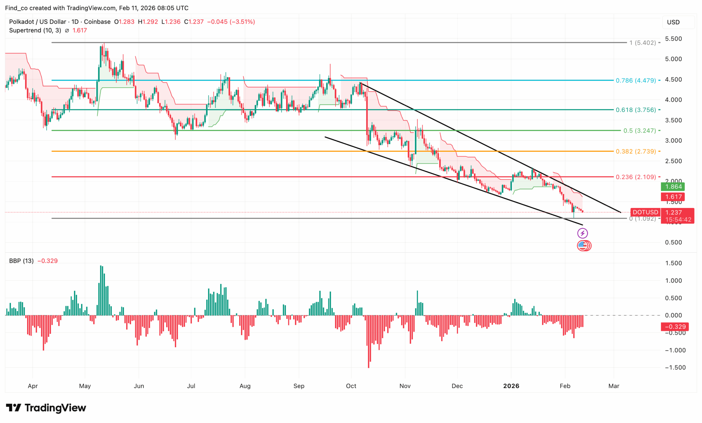Image resolution: width=702 pixels, height=423 pixels.
Task: Click the 2026 label on time axis
Action: pyautogui.click(x=511, y=386)
